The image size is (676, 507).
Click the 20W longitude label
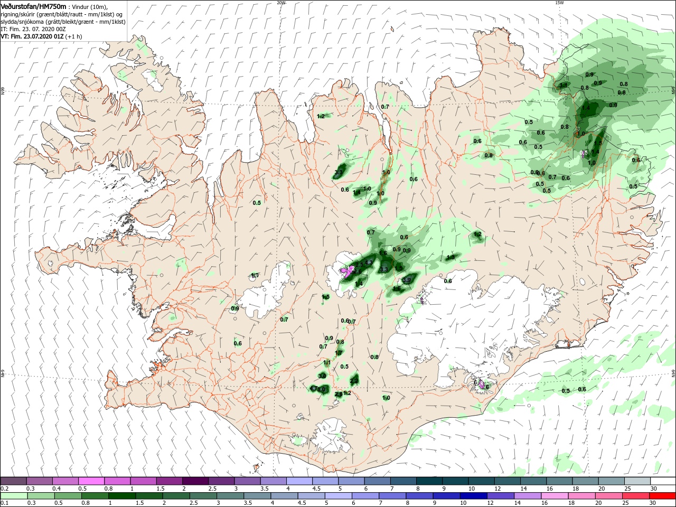[281, 3]
